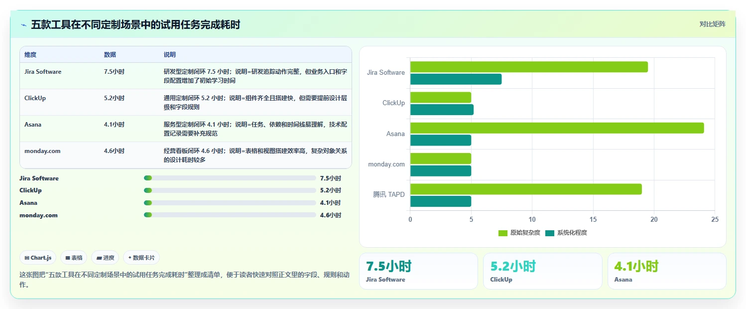Screen dimensions: 746x309
Task: Open the 4.1小时 Asana data card
Action: (x=667, y=271)
